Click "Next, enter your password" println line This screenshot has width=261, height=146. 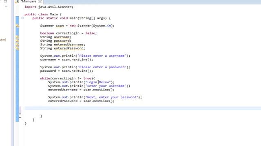95,97
